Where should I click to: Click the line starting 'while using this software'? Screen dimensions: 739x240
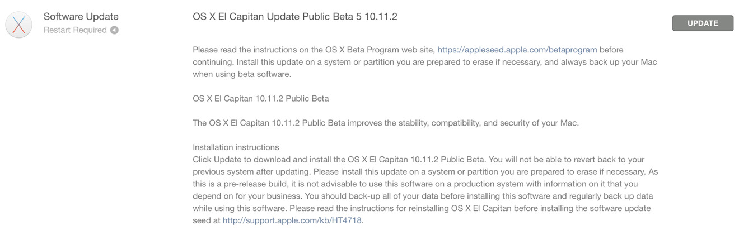[422, 208]
